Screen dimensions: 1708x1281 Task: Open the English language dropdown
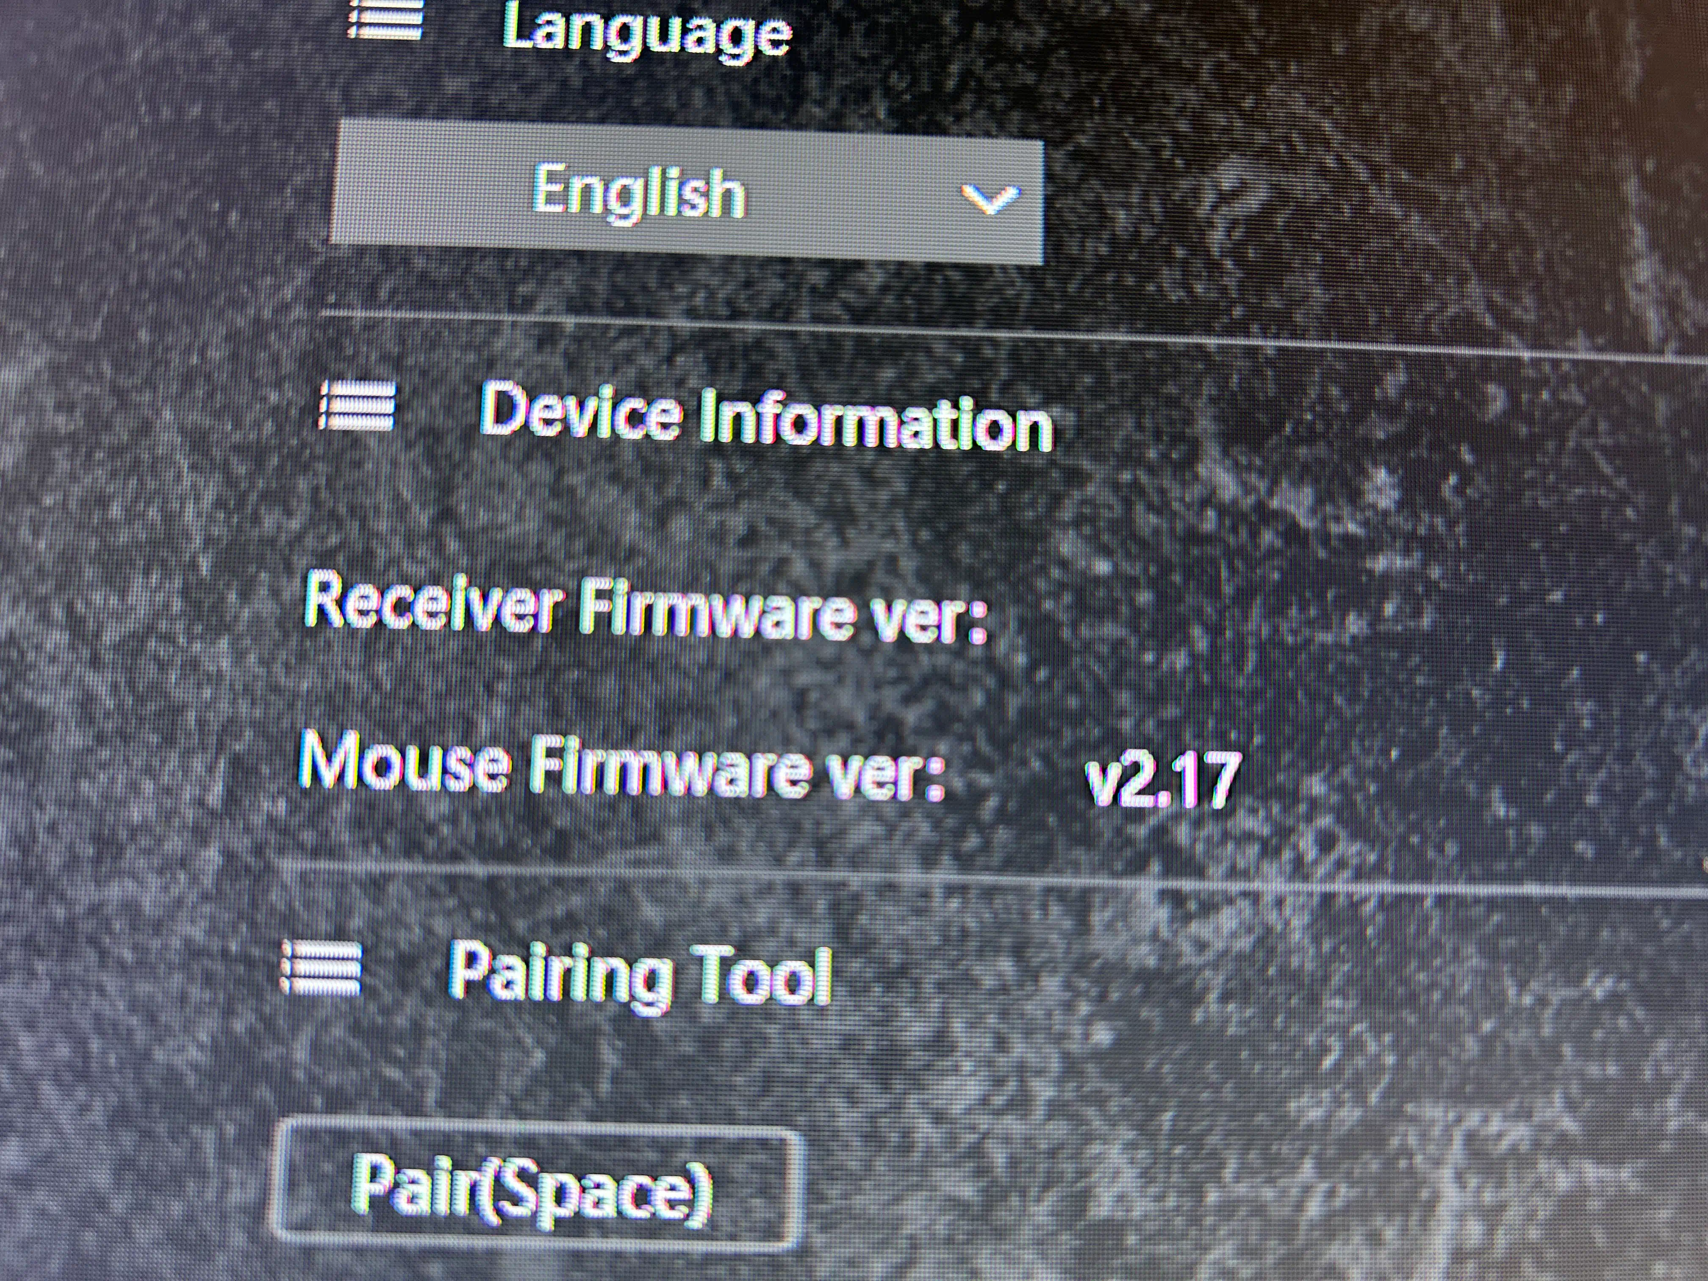click(686, 193)
